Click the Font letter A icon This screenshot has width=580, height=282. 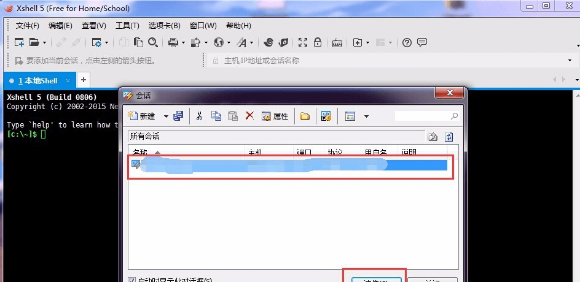[242, 43]
